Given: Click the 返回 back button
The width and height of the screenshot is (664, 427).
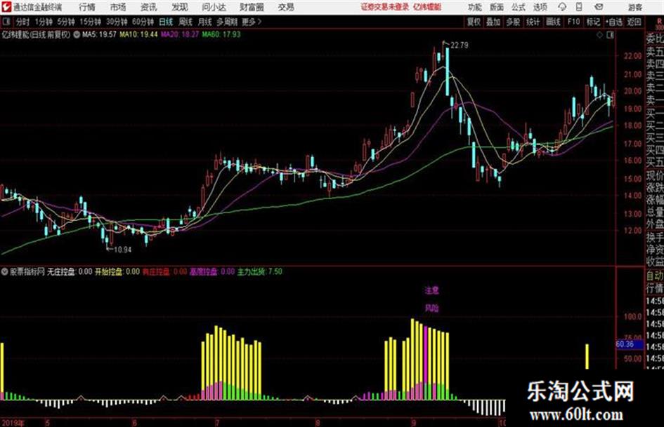Looking at the screenshot, I should pyautogui.click(x=634, y=22).
